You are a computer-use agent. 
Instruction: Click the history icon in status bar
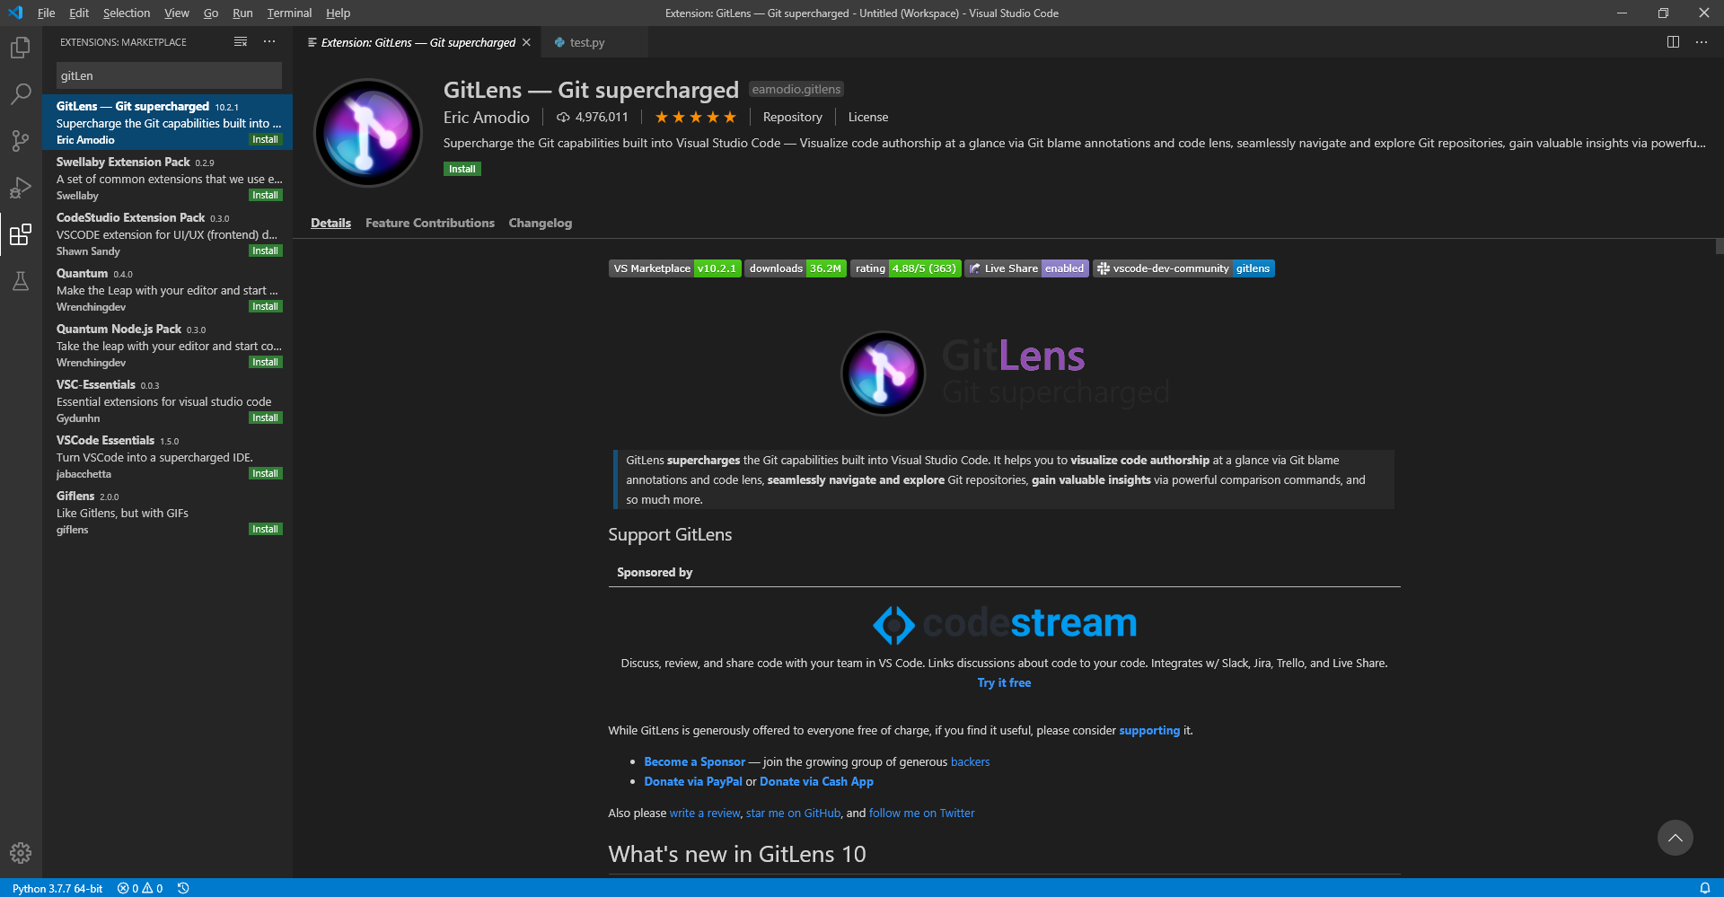tap(183, 888)
